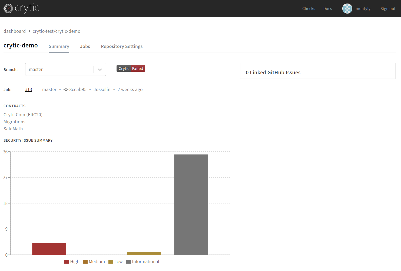Open Repository Settings
401x271 pixels.
(122, 46)
